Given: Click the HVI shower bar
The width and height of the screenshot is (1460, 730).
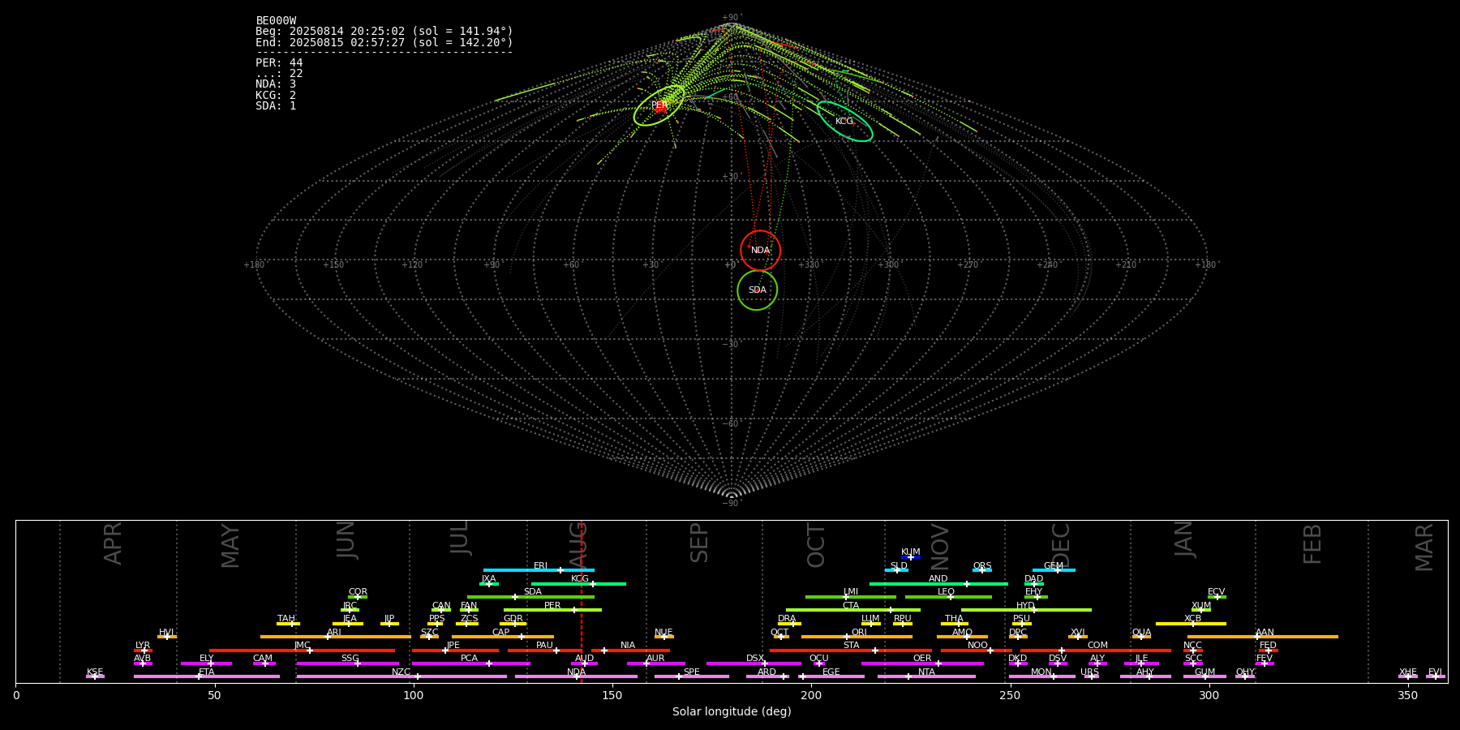Looking at the screenshot, I should tap(167, 637).
